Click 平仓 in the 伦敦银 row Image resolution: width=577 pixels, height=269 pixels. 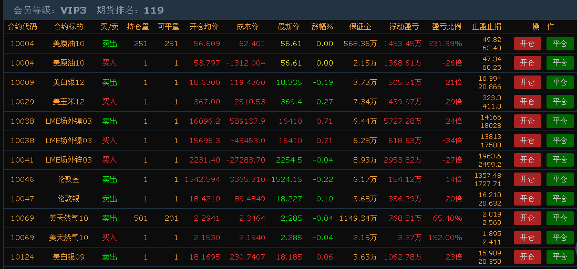[x=560, y=199]
